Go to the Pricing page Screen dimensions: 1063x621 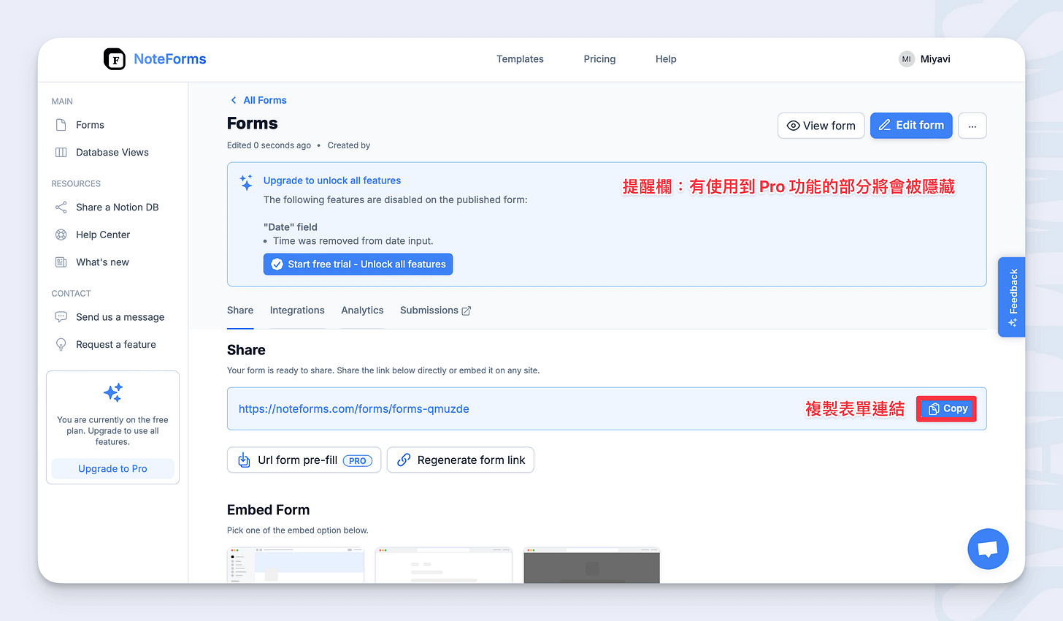(x=599, y=59)
